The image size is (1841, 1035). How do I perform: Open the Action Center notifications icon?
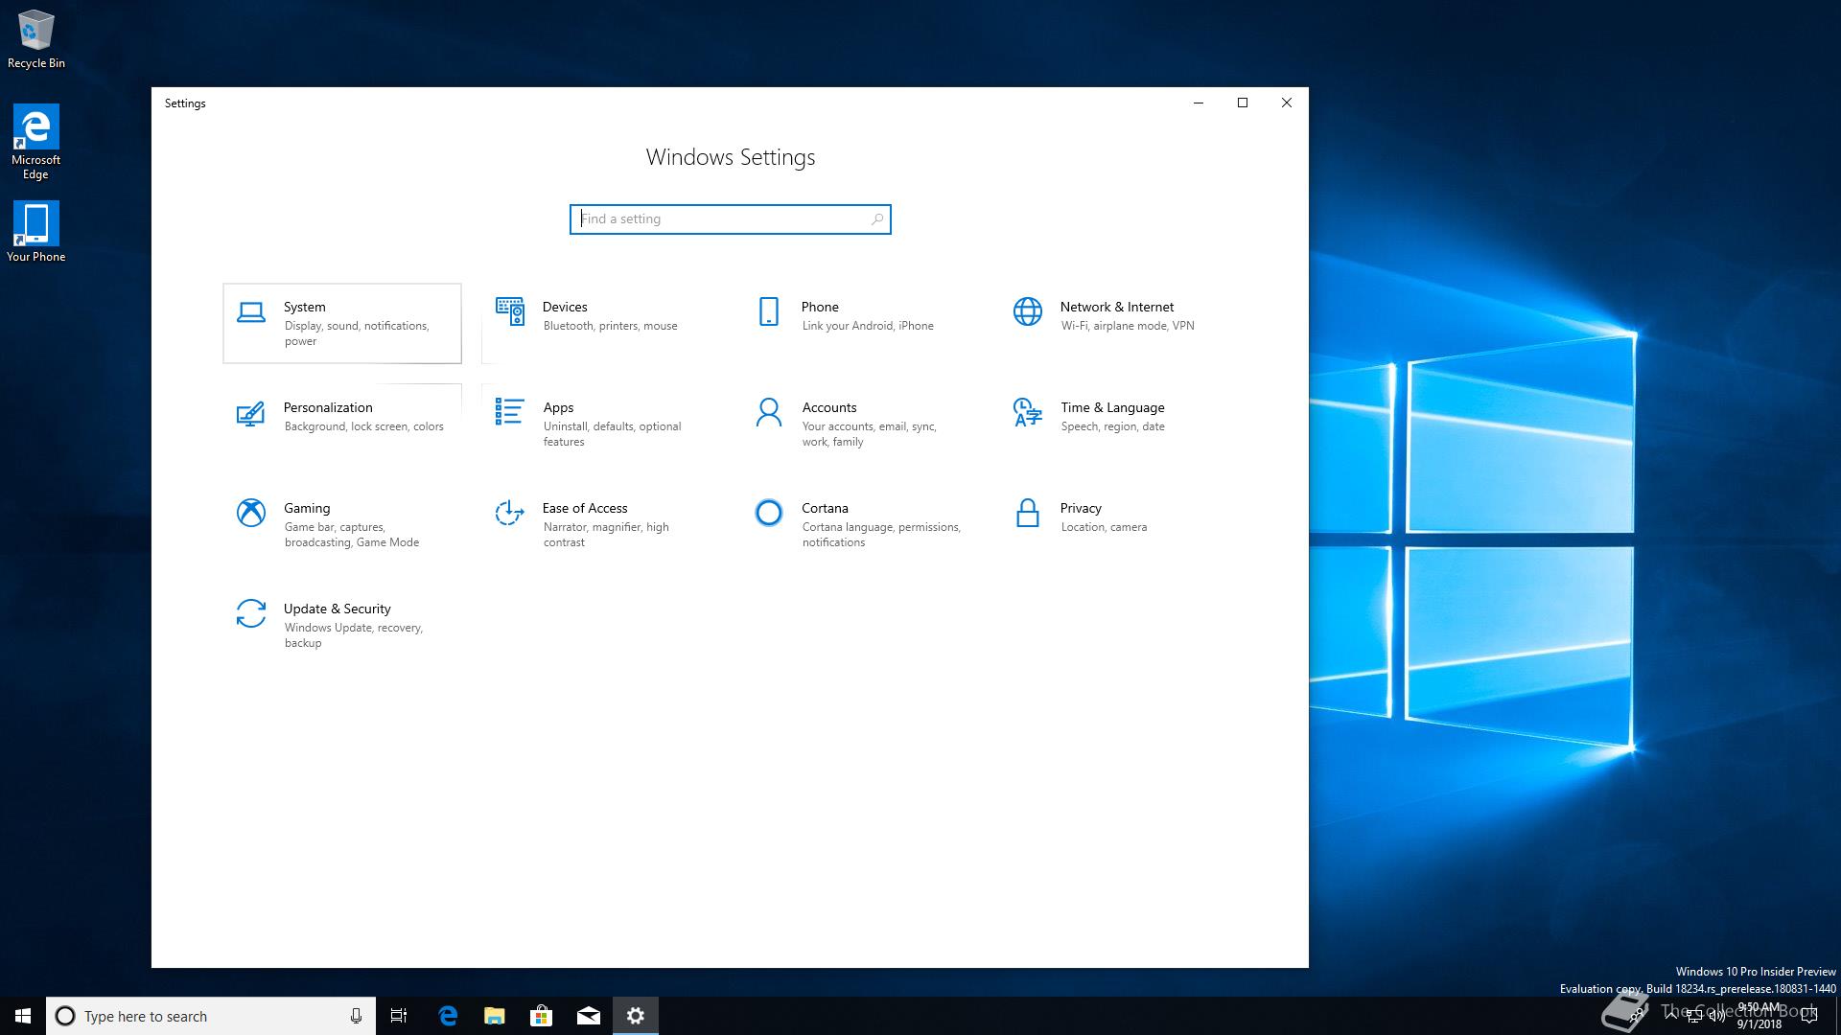[1809, 1016]
